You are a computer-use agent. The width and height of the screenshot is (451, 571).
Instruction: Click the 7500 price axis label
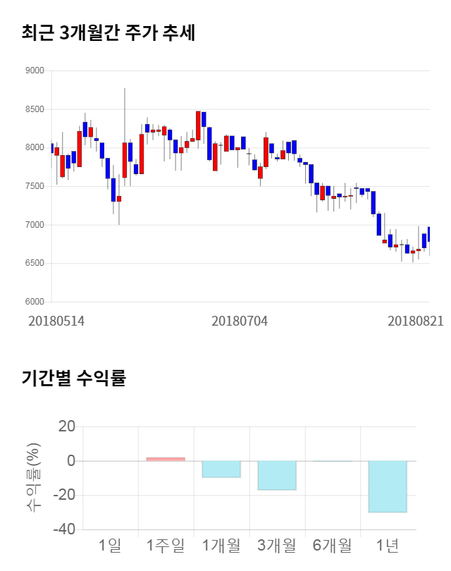coord(34,186)
